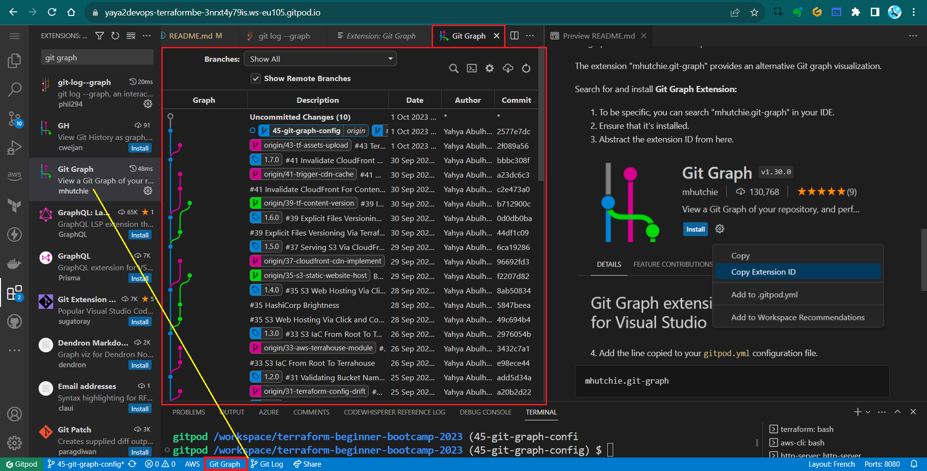Screen dimensions: 927x471
Task: Bookmark this page with star icon
Action: pyautogui.click(x=754, y=13)
